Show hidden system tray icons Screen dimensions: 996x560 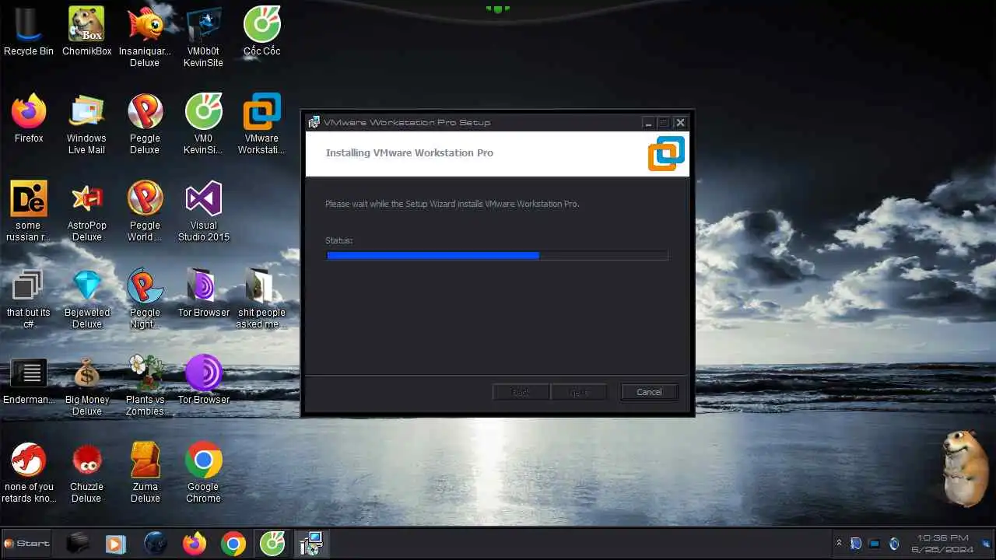pos(838,544)
